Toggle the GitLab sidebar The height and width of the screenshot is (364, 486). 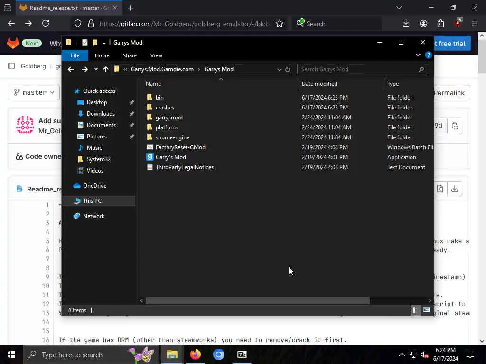tap(11, 66)
